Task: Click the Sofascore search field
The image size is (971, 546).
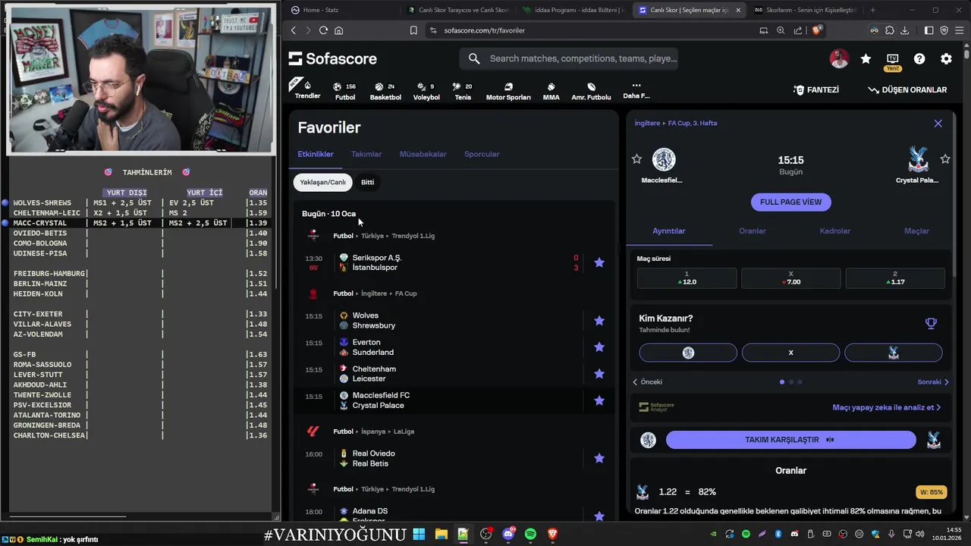Action: [569, 58]
